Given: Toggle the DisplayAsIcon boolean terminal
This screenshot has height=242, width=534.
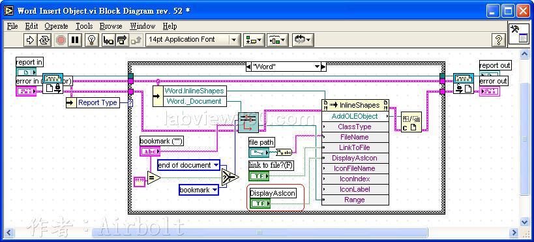Looking at the screenshot, I should coord(260,204).
